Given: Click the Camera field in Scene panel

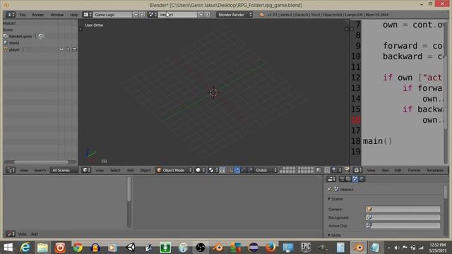Looking at the screenshot, I should click(x=403, y=209).
